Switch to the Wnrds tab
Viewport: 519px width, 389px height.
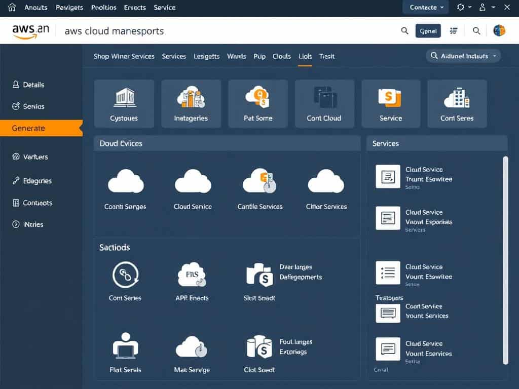(x=236, y=56)
